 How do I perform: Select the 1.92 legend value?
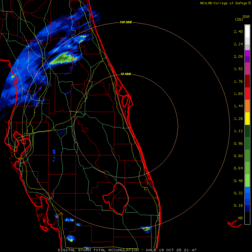[x=238, y=69]
